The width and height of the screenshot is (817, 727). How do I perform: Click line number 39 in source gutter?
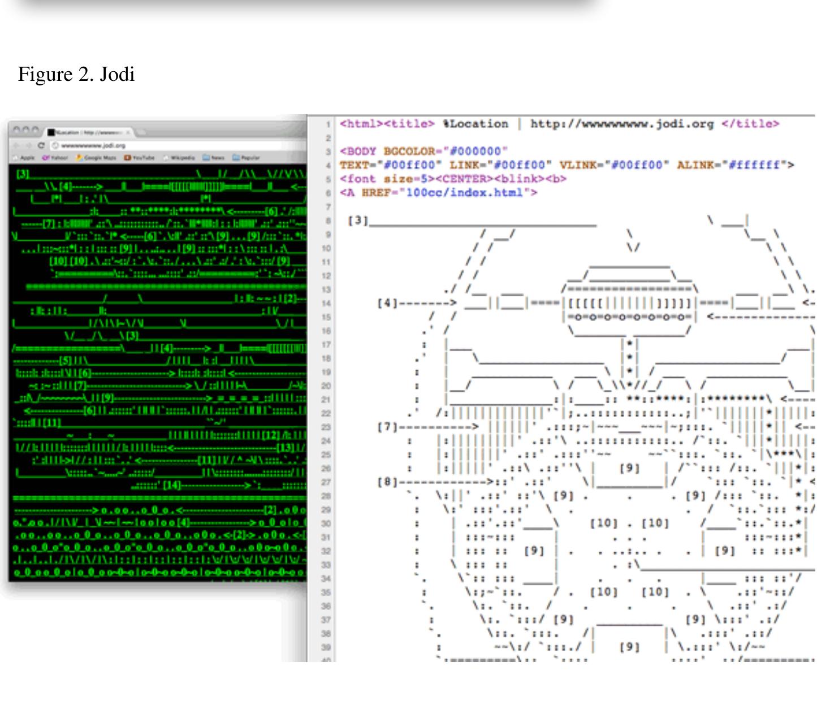pyautogui.click(x=326, y=648)
